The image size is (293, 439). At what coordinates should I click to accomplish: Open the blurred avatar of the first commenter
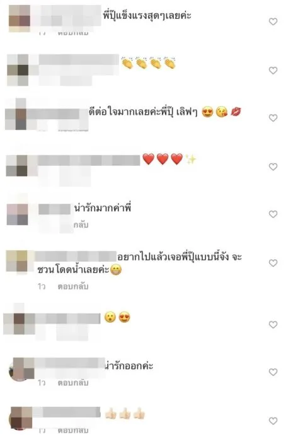click(20, 18)
